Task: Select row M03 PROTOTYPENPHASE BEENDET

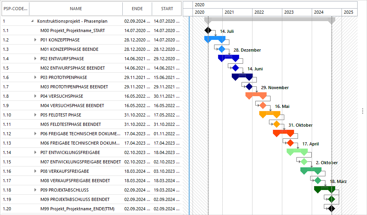Action: click(x=91, y=87)
